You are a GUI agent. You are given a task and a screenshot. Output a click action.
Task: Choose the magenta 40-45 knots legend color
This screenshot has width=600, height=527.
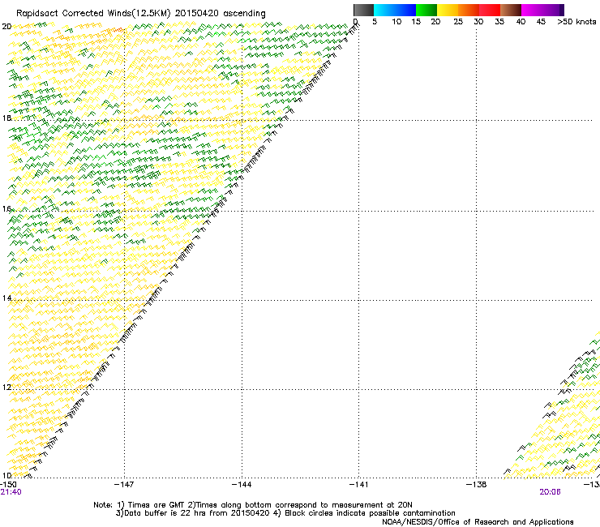click(x=532, y=10)
